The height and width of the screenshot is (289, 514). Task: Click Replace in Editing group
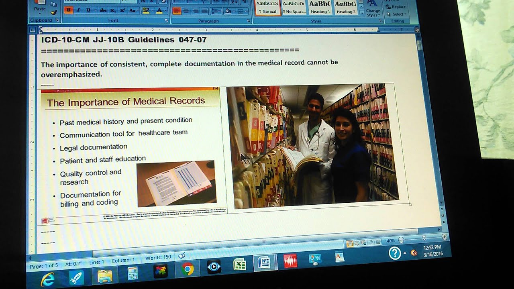(396, 7)
